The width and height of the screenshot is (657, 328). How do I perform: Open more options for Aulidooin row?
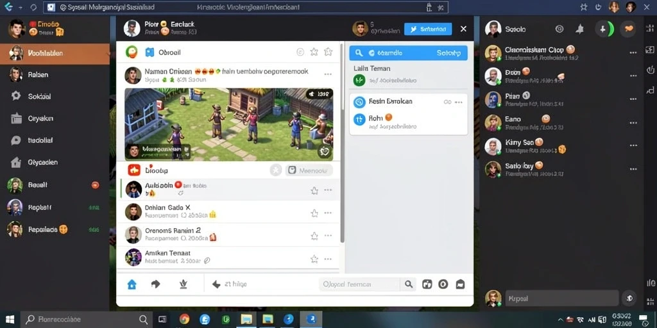[x=328, y=190]
